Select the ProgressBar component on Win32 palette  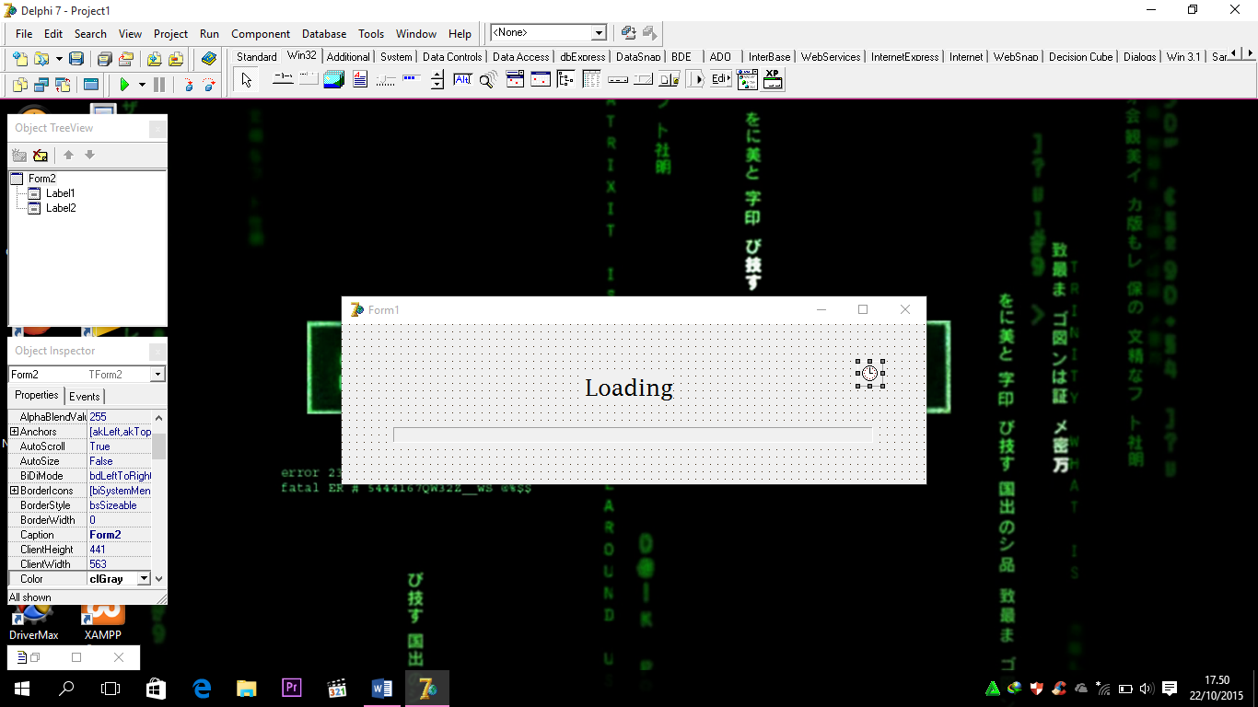414,79
